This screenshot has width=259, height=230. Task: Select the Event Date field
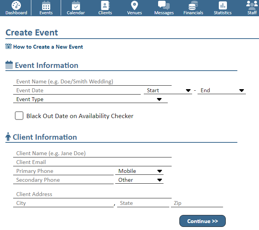[77, 91]
